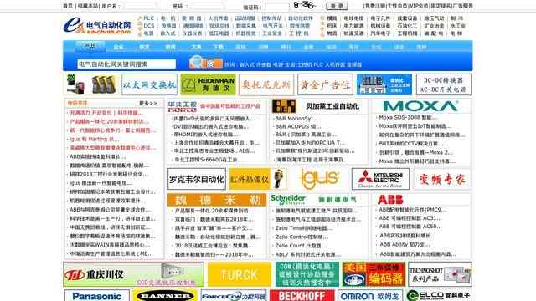Screen dimensions: 536x301
Task: Click the igus logo
Action: (319, 179)
